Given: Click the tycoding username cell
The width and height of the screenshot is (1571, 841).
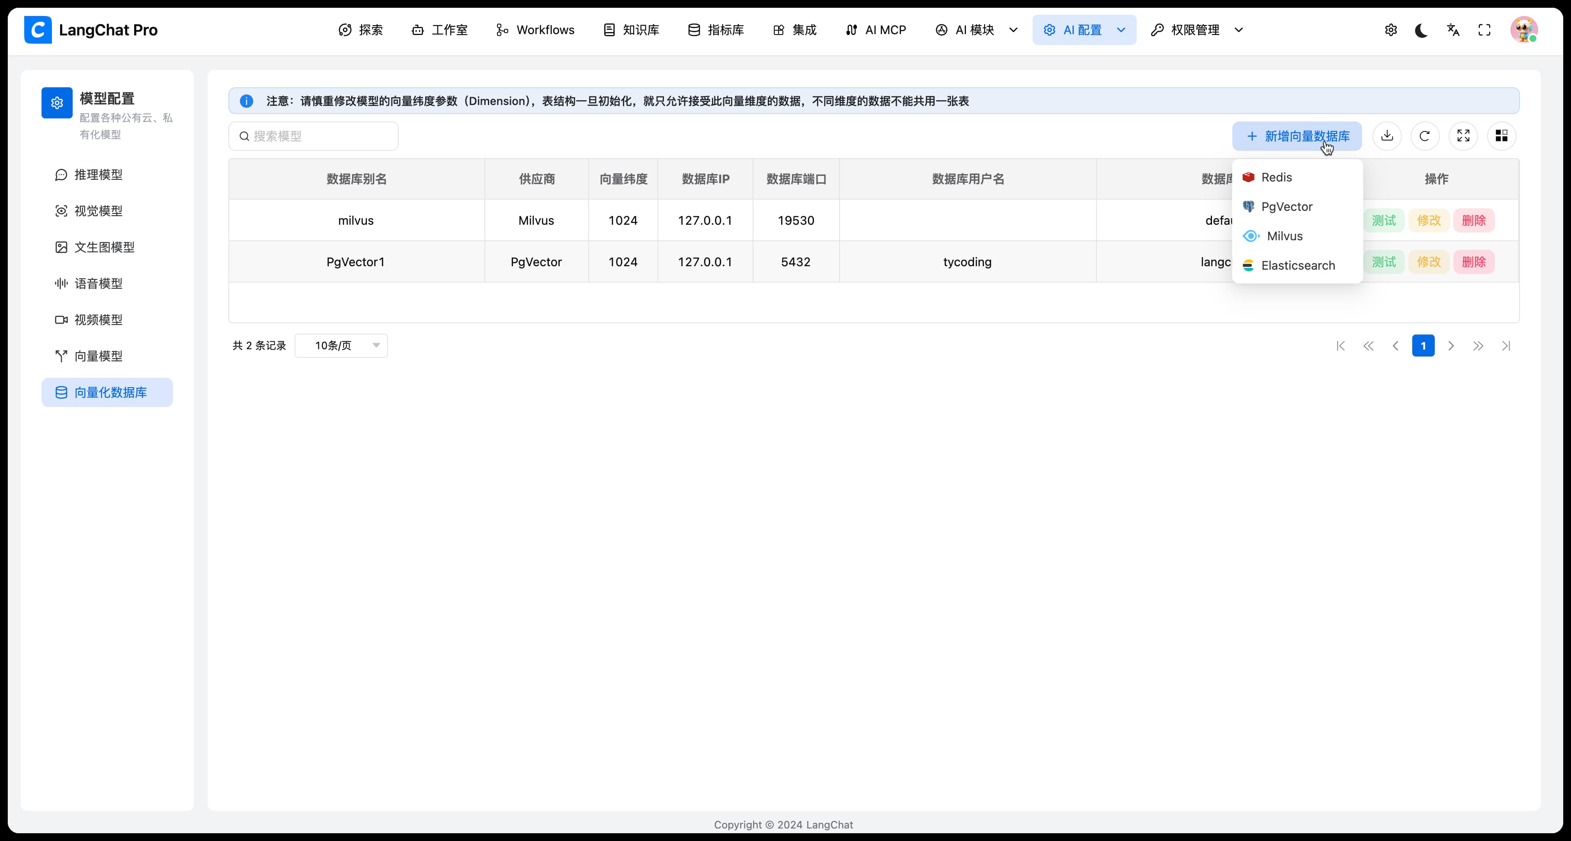Looking at the screenshot, I should [x=968, y=262].
